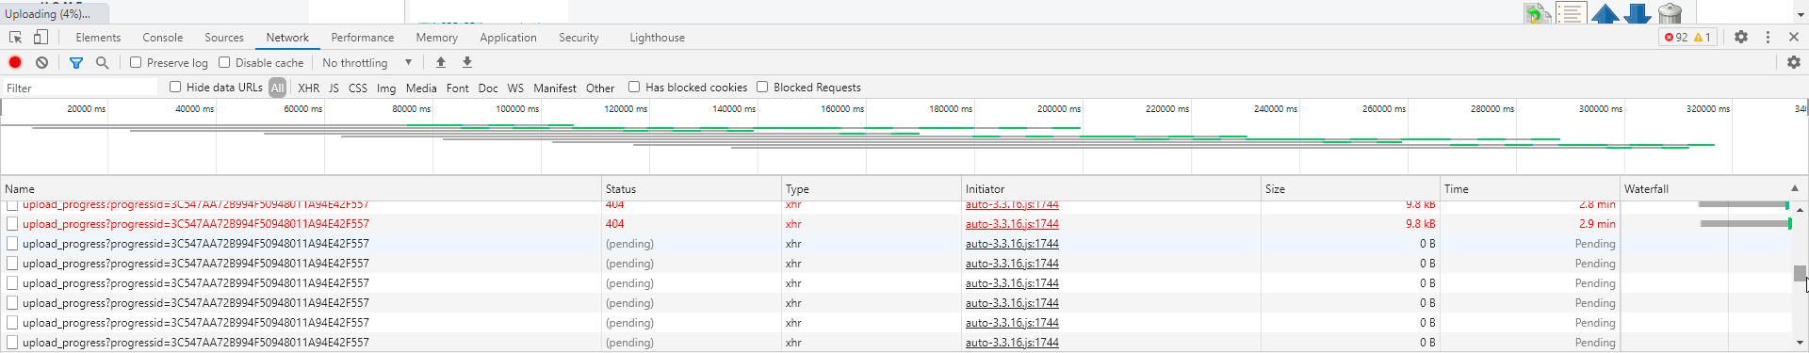This screenshot has width=1809, height=353.
Task: Check Blocked Requests filter
Action: (762, 87)
